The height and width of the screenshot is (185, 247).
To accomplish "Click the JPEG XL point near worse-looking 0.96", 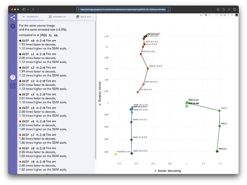I will pos(220,126).
